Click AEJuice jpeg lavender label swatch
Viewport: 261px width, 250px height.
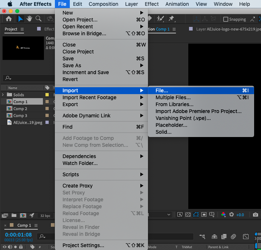[x=47, y=122]
